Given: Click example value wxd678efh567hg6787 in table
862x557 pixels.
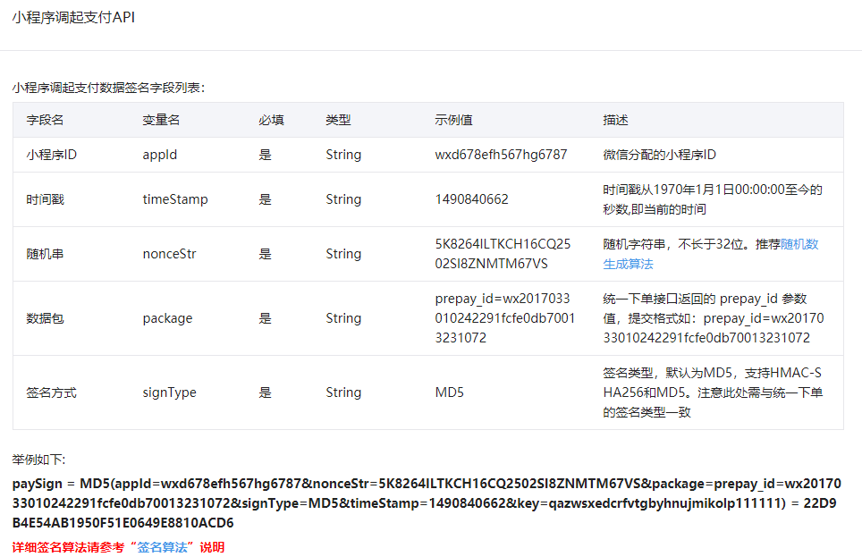Looking at the screenshot, I should (x=501, y=155).
